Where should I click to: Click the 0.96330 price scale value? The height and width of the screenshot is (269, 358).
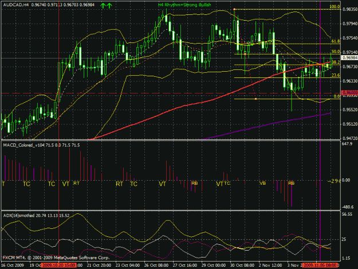tap(350, 81)
